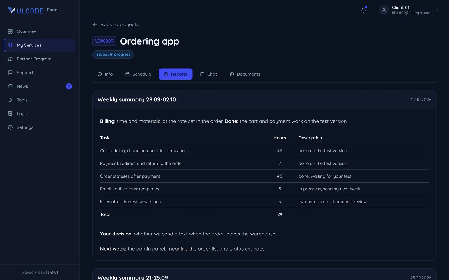Switch to the Schedule tab

click(x=138, y=74)
